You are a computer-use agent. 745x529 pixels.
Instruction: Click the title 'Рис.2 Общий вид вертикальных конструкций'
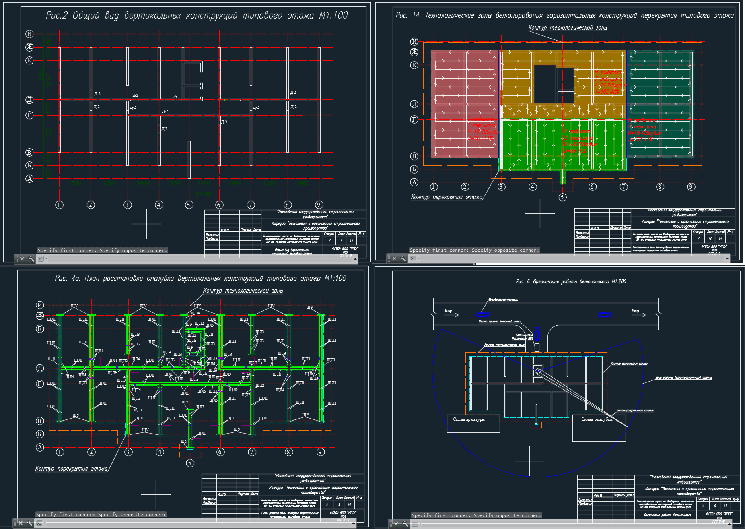click(x=197, y=15)
